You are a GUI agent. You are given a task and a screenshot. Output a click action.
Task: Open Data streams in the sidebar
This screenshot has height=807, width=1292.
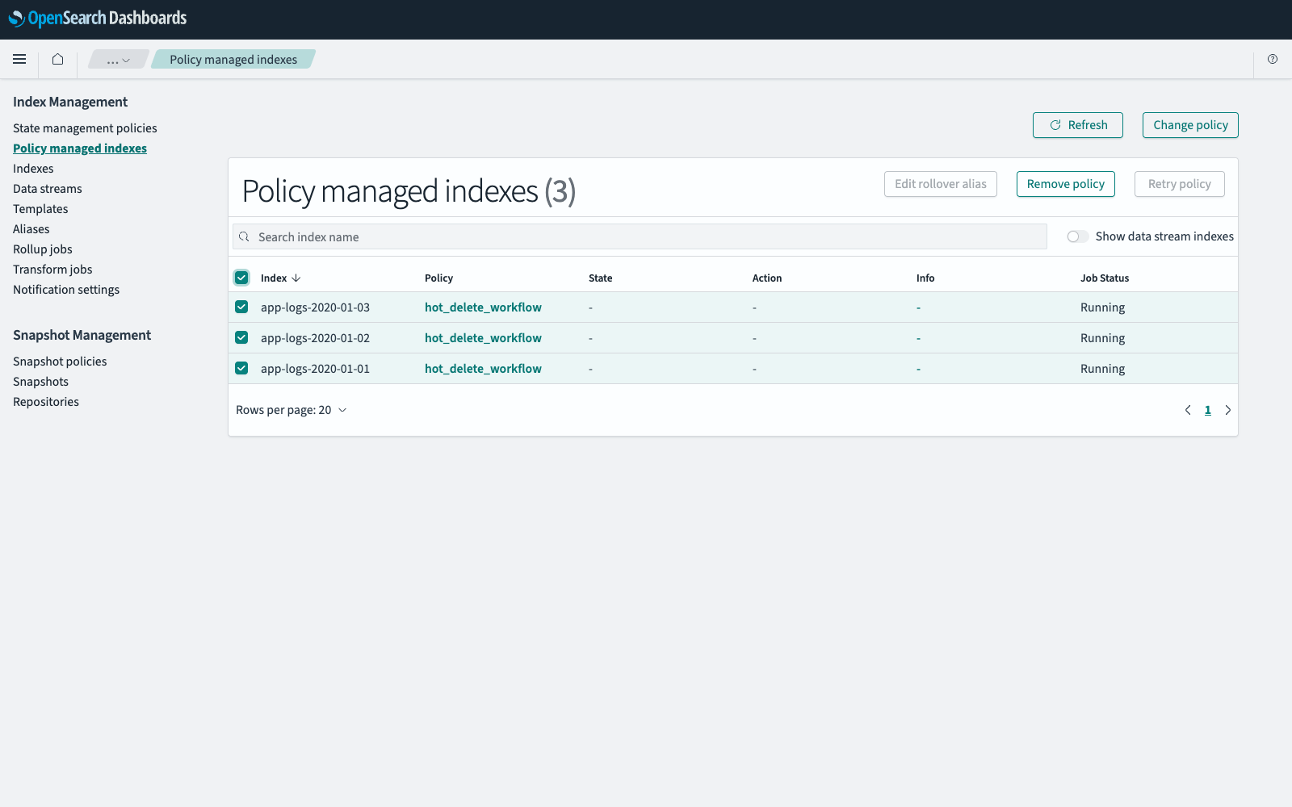click(x=48, y=189)
